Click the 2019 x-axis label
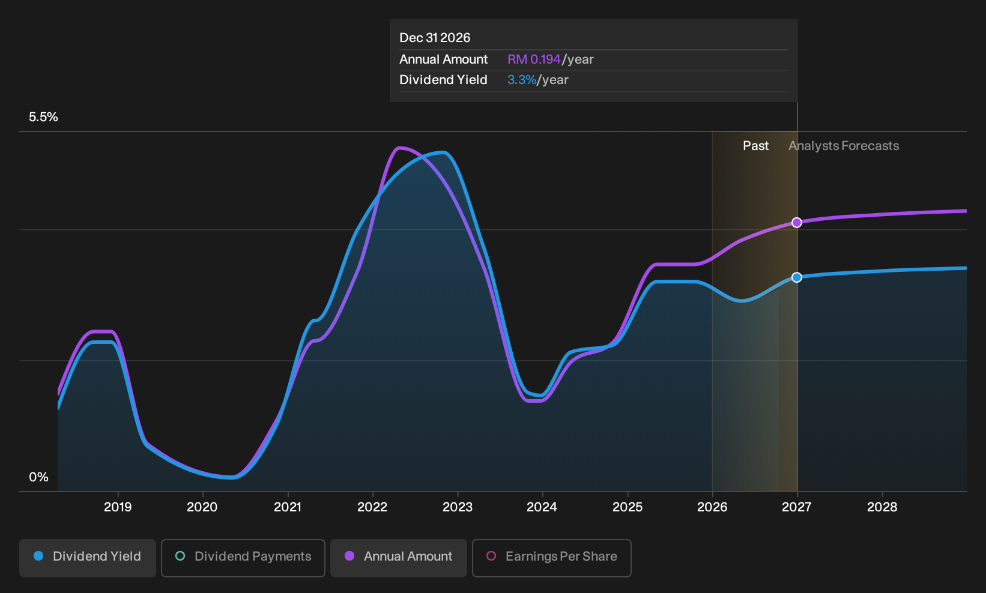This screenshot has height=593, width=986. point(118,507)
